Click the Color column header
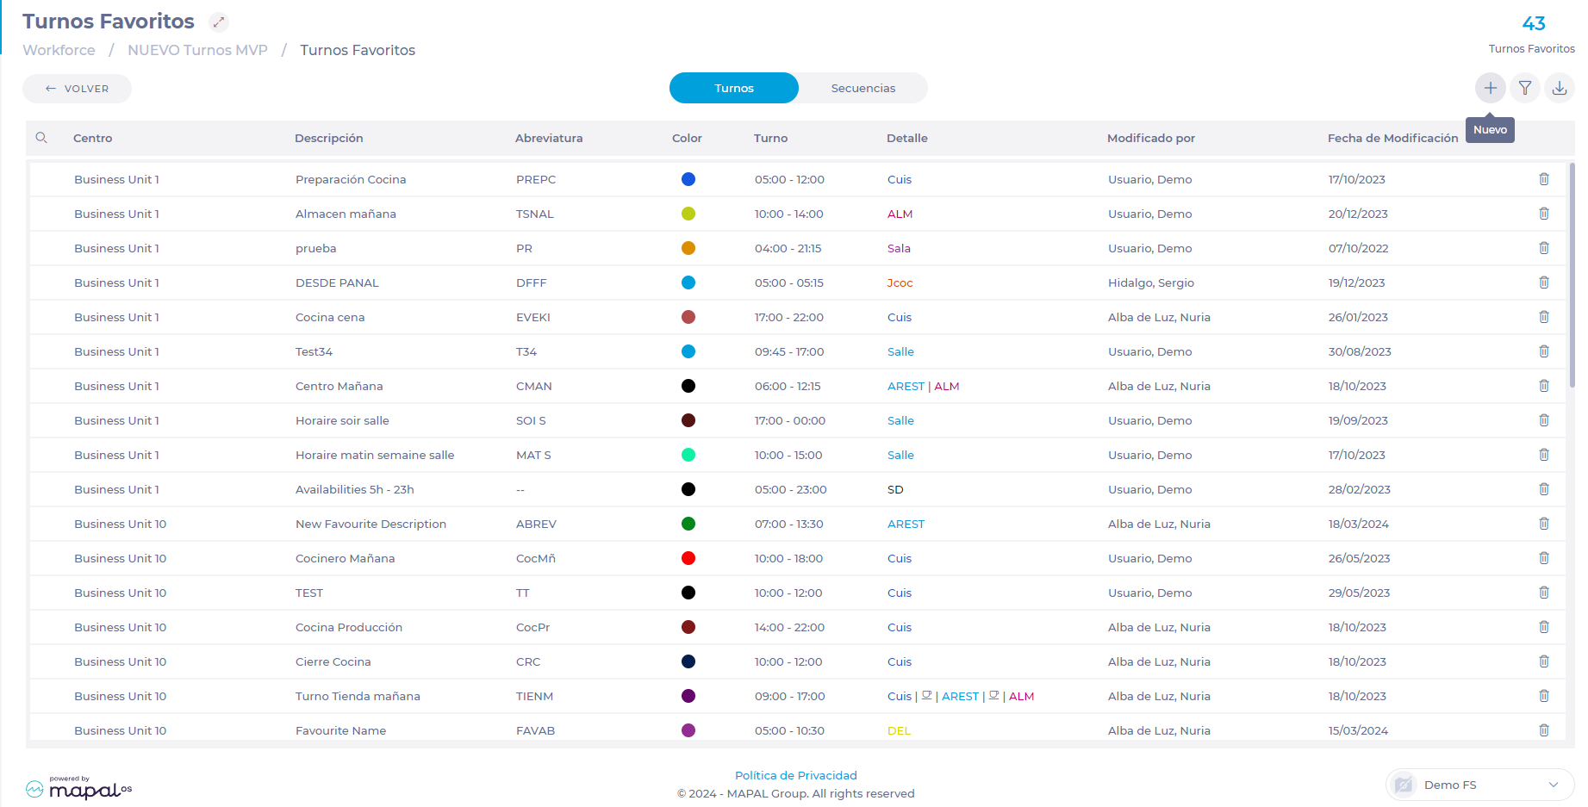Image resolution: width=1588 pixels, height=807 pixels. pos(687,138)
